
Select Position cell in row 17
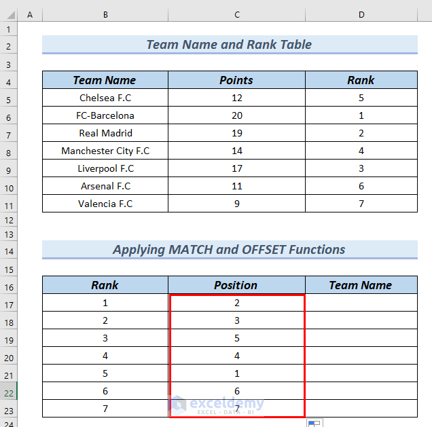tap(236, 303)
